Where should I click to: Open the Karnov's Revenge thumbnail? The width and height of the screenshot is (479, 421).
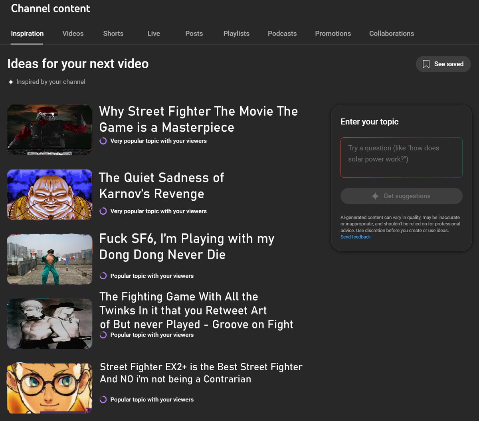[50, 194]
